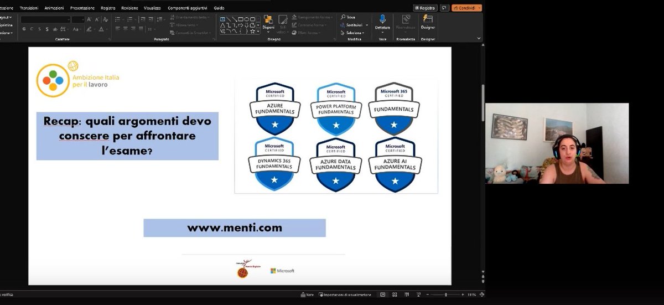Increase font size with larger A icon
This screenshot has width=664, height=305.
89,19
